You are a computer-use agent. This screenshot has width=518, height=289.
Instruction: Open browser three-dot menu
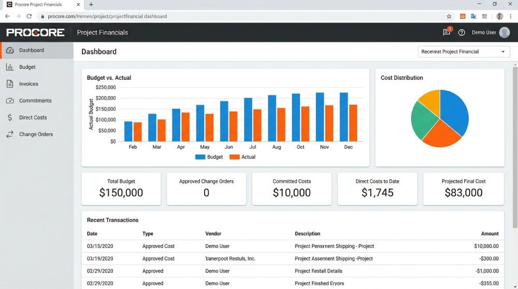point(510,16)
